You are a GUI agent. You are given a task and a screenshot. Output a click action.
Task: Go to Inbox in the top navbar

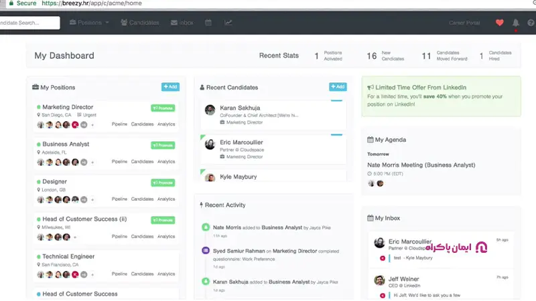coord(182,23)
